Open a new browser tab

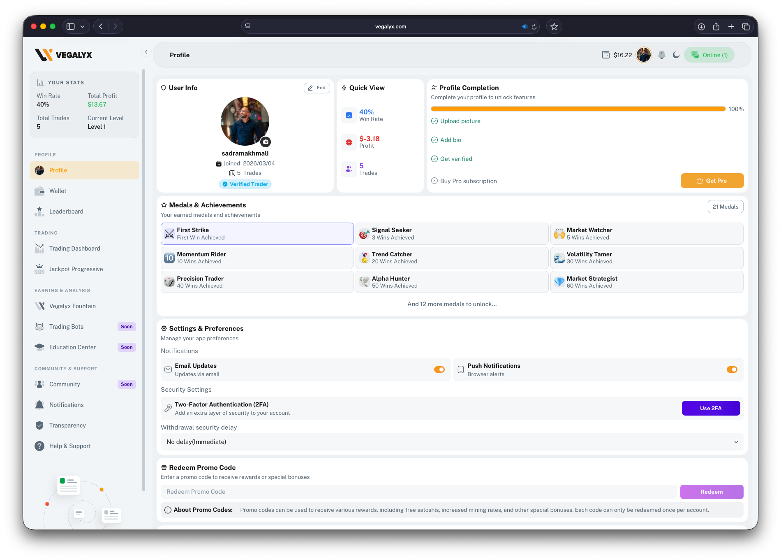point(731,26)
